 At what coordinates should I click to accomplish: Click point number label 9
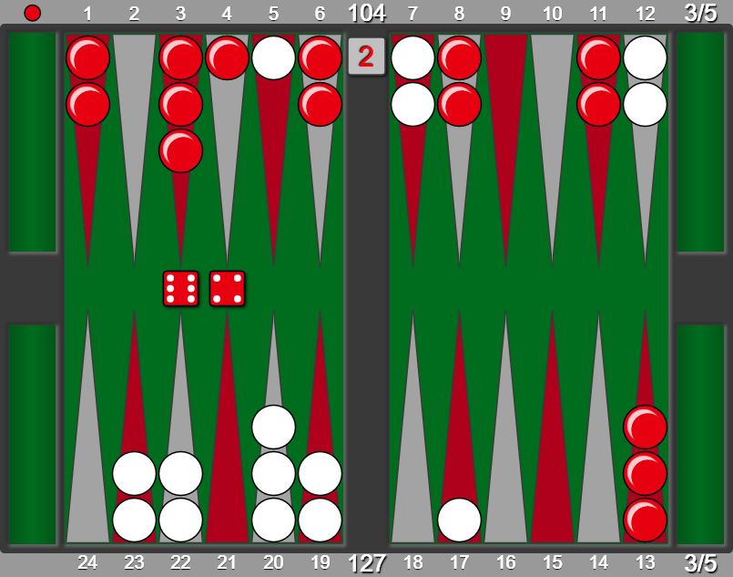tap(505, 14)
